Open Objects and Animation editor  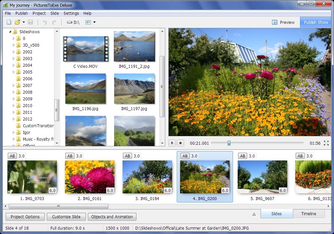pyautogui.click(x=112, y=217)
